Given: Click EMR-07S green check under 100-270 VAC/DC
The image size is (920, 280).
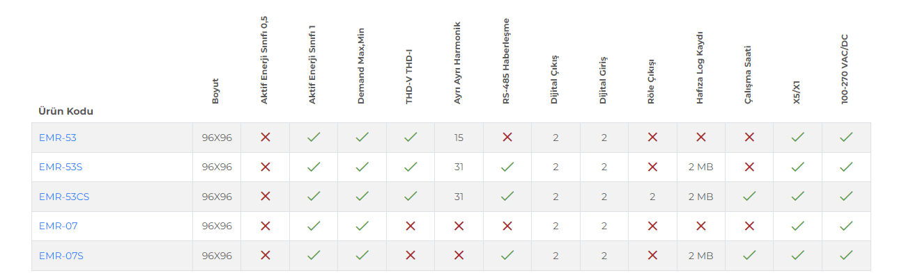Looking at the screenshot, I should coord(846,256).
